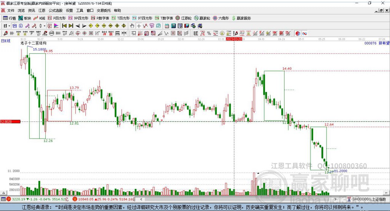Open the 公式选股 menu
390x211 pixels.
(x=56, y=10)
